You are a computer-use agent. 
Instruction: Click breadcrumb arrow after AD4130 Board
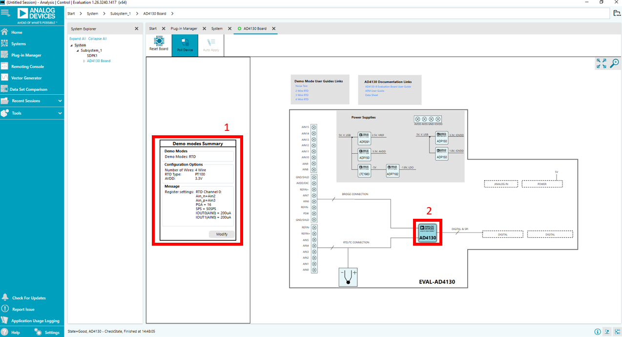pyautogui.click(x=172, y=14)
